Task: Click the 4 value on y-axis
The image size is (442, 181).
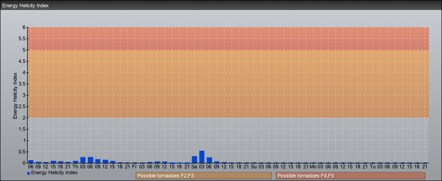Action: tap(24, 72)
